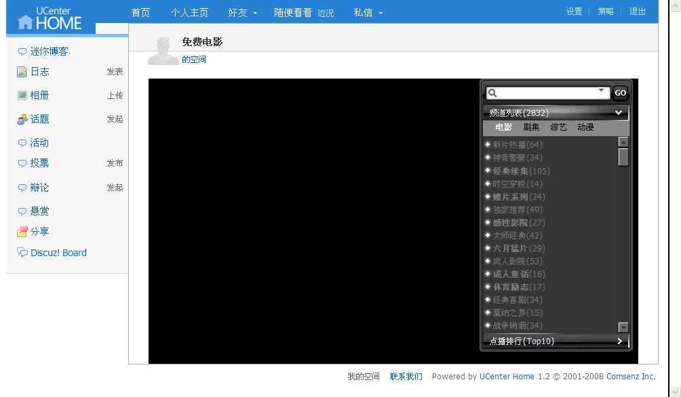Expand 时空穿梭(14) plus icon
This screenshot has width=681, height=397.
click(x=488, y=184)
